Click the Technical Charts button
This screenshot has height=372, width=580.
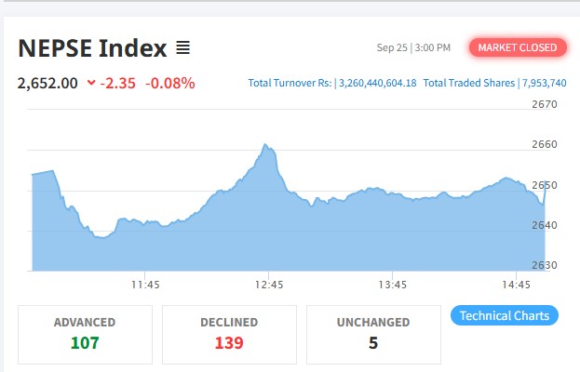pos(505,315)
